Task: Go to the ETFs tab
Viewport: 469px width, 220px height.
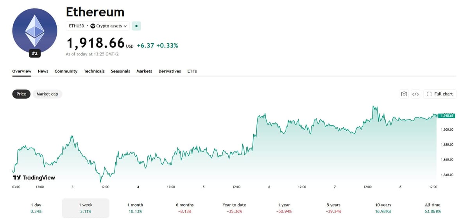Action: [192, 71]
